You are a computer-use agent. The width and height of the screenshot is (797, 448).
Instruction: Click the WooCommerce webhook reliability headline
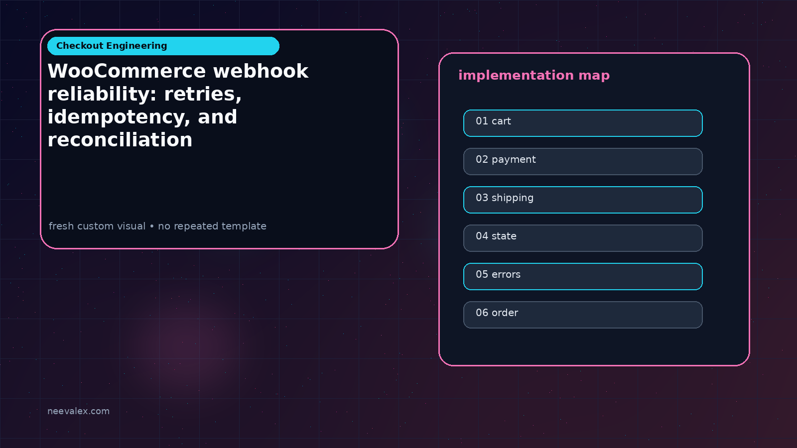[x=178, y=105]
